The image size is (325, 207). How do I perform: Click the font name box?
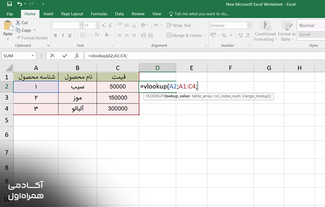[66, 26]
